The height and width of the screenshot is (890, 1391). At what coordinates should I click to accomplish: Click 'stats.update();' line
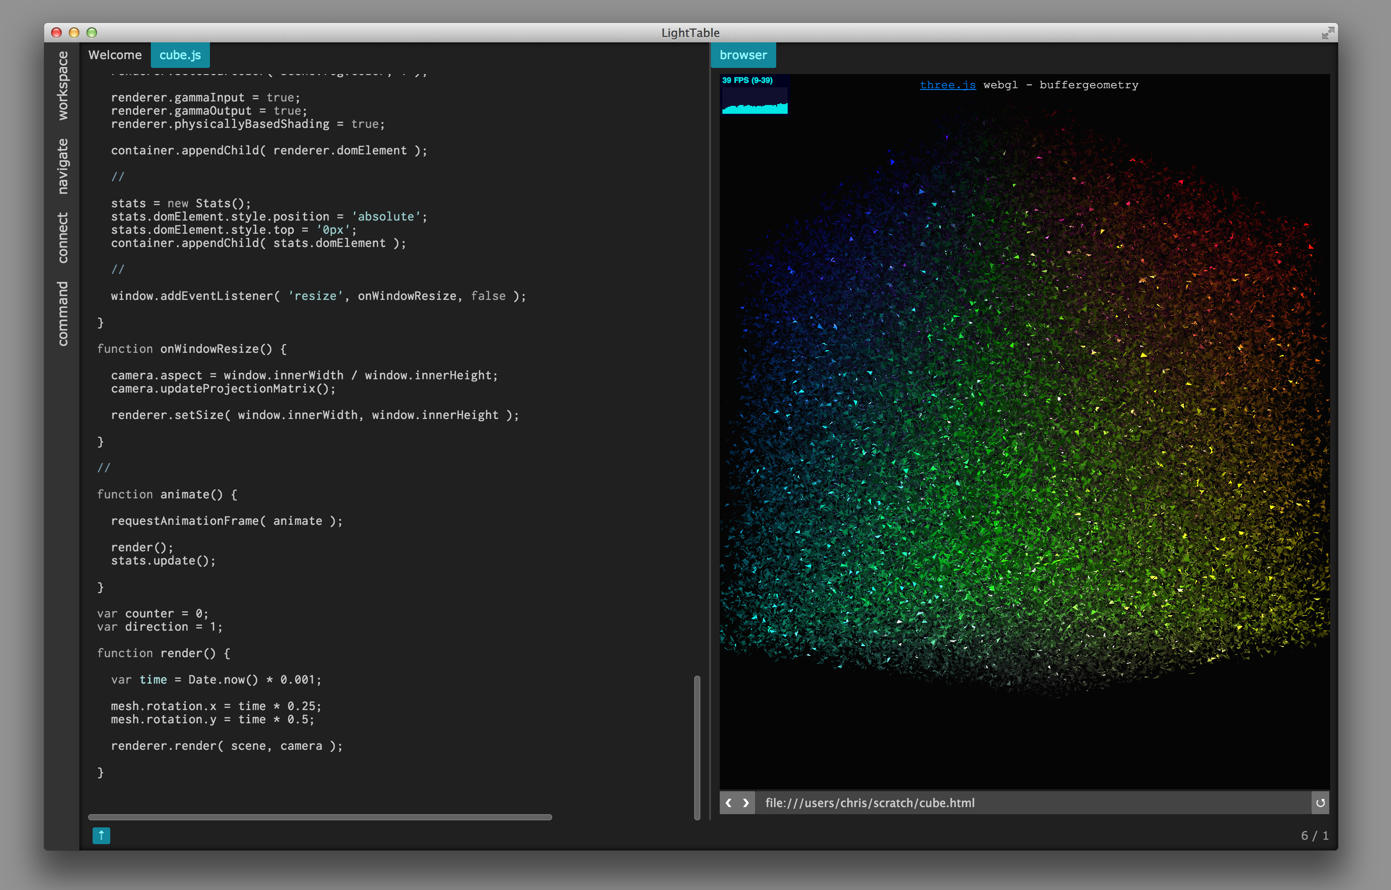coord(164,561)
